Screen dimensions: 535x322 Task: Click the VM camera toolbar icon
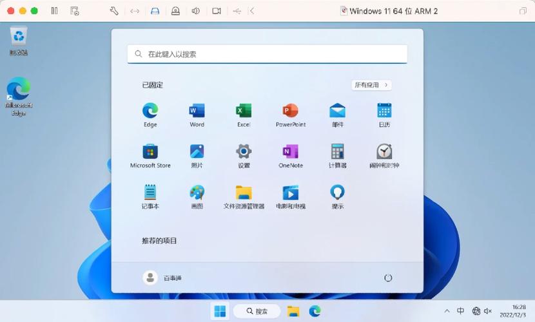click(217, 11)
